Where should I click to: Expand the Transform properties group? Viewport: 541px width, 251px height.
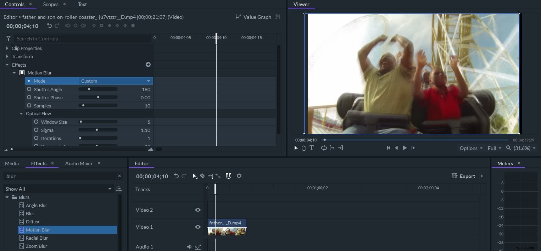[6, 56]
